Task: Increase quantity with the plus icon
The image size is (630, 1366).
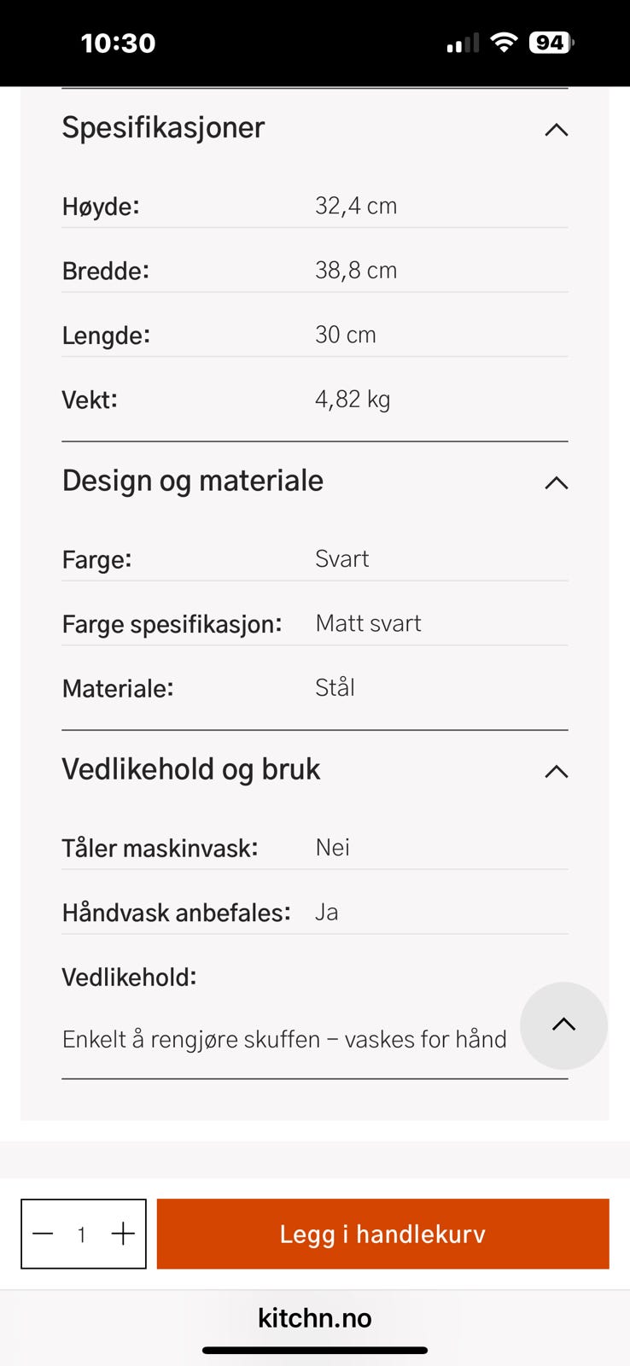Action: coord(123,1234)
